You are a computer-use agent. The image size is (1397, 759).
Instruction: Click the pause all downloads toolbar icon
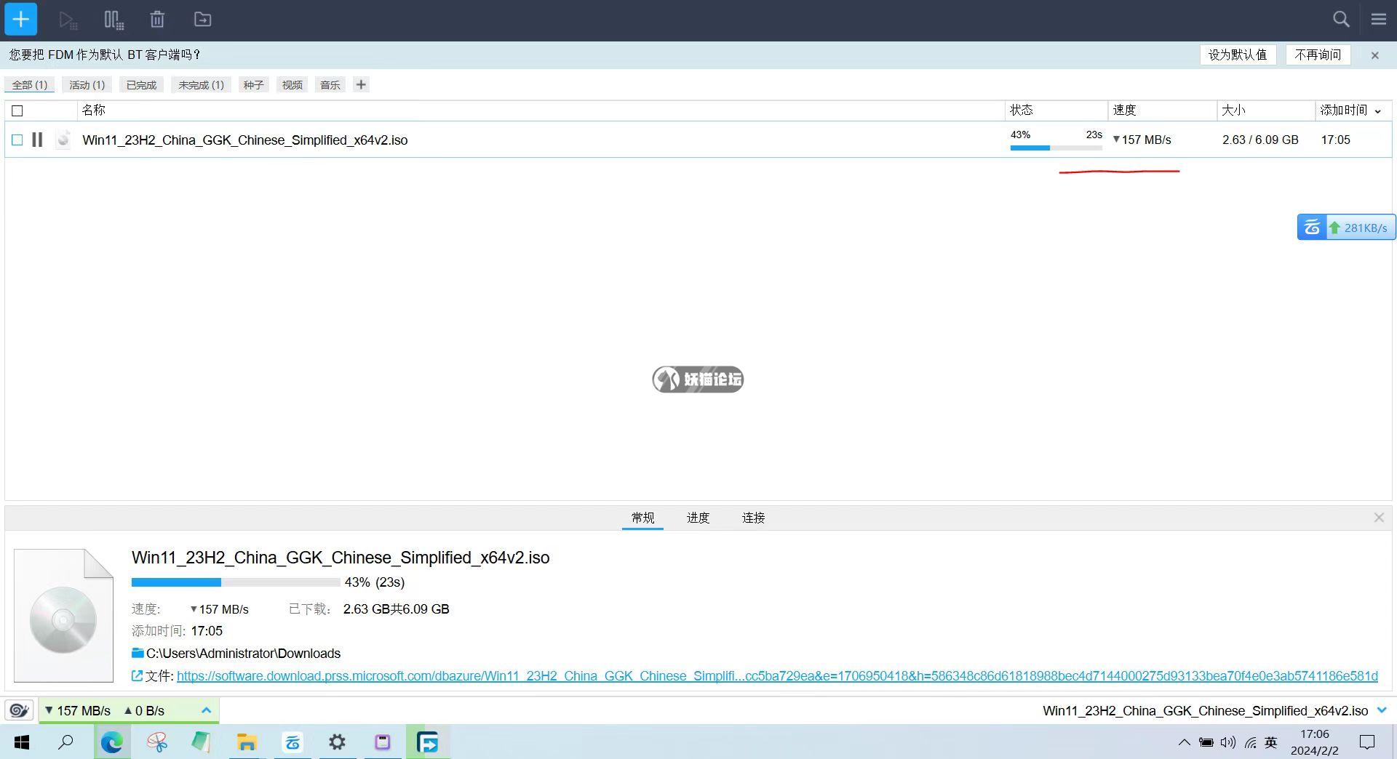tap(114, 20)
